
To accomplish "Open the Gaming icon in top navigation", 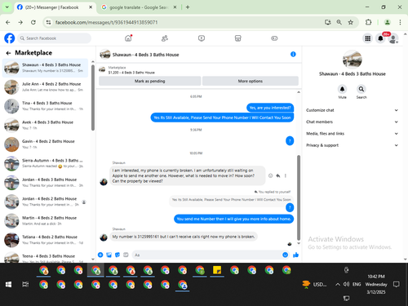I will pyautogui.click(x=274, y=38).
